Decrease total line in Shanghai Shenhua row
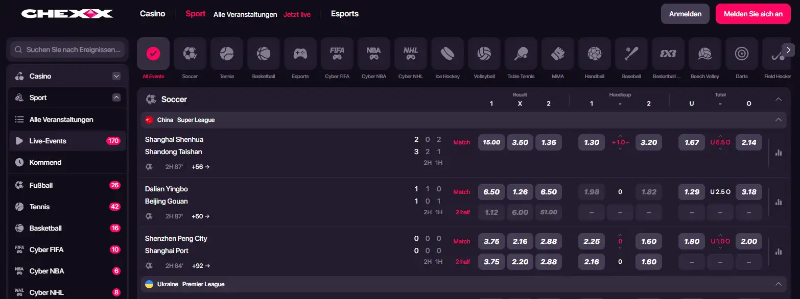The height and width of the screenshot is (299, 800). [720, 149]
